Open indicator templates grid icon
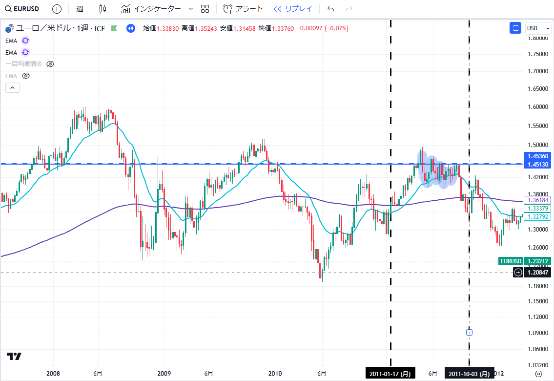 [x=205, y=9]
